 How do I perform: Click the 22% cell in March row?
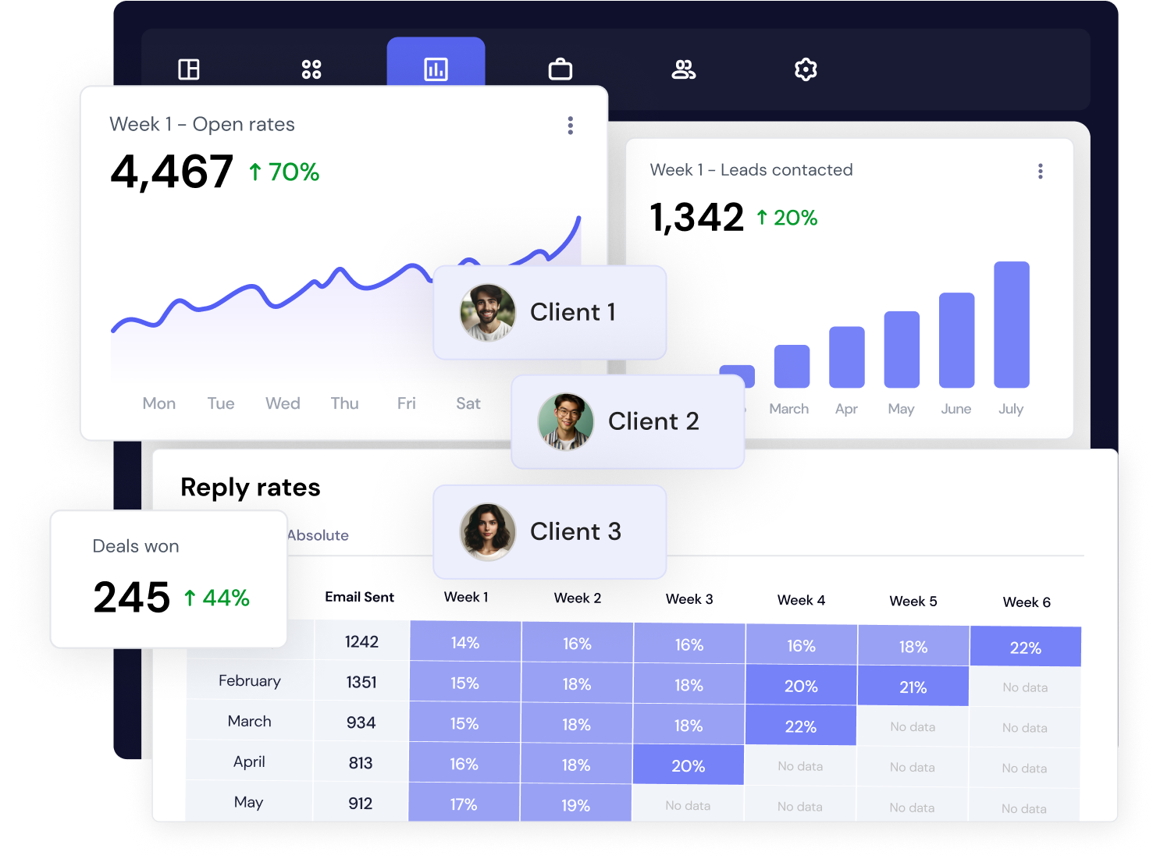click(x=801, y=726)
